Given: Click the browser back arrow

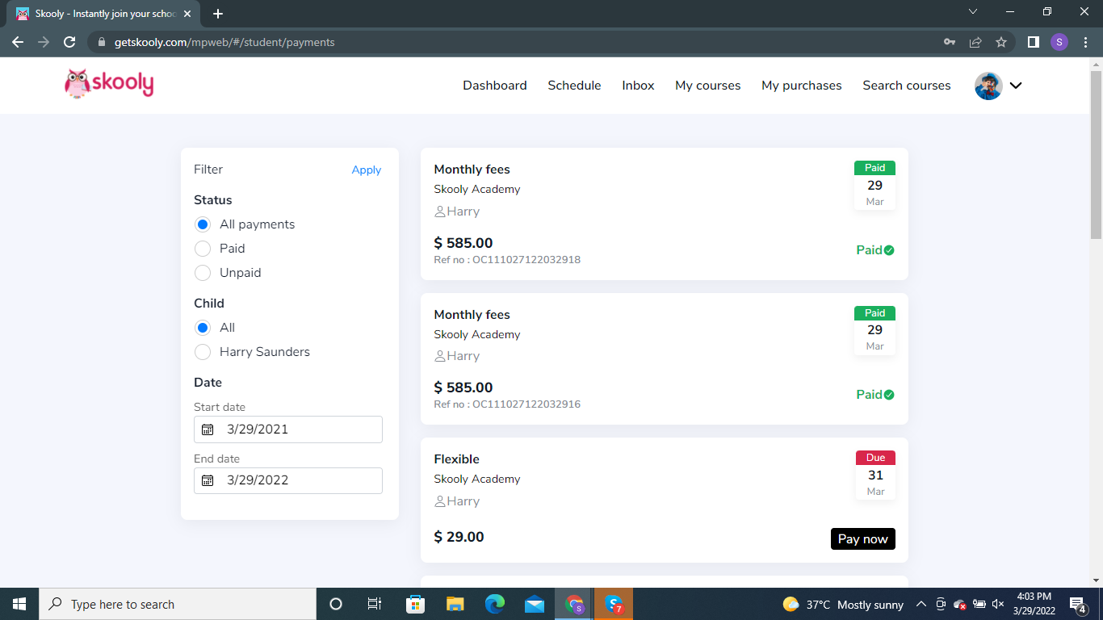Looking at the screenshot, I should coord(18,42).
